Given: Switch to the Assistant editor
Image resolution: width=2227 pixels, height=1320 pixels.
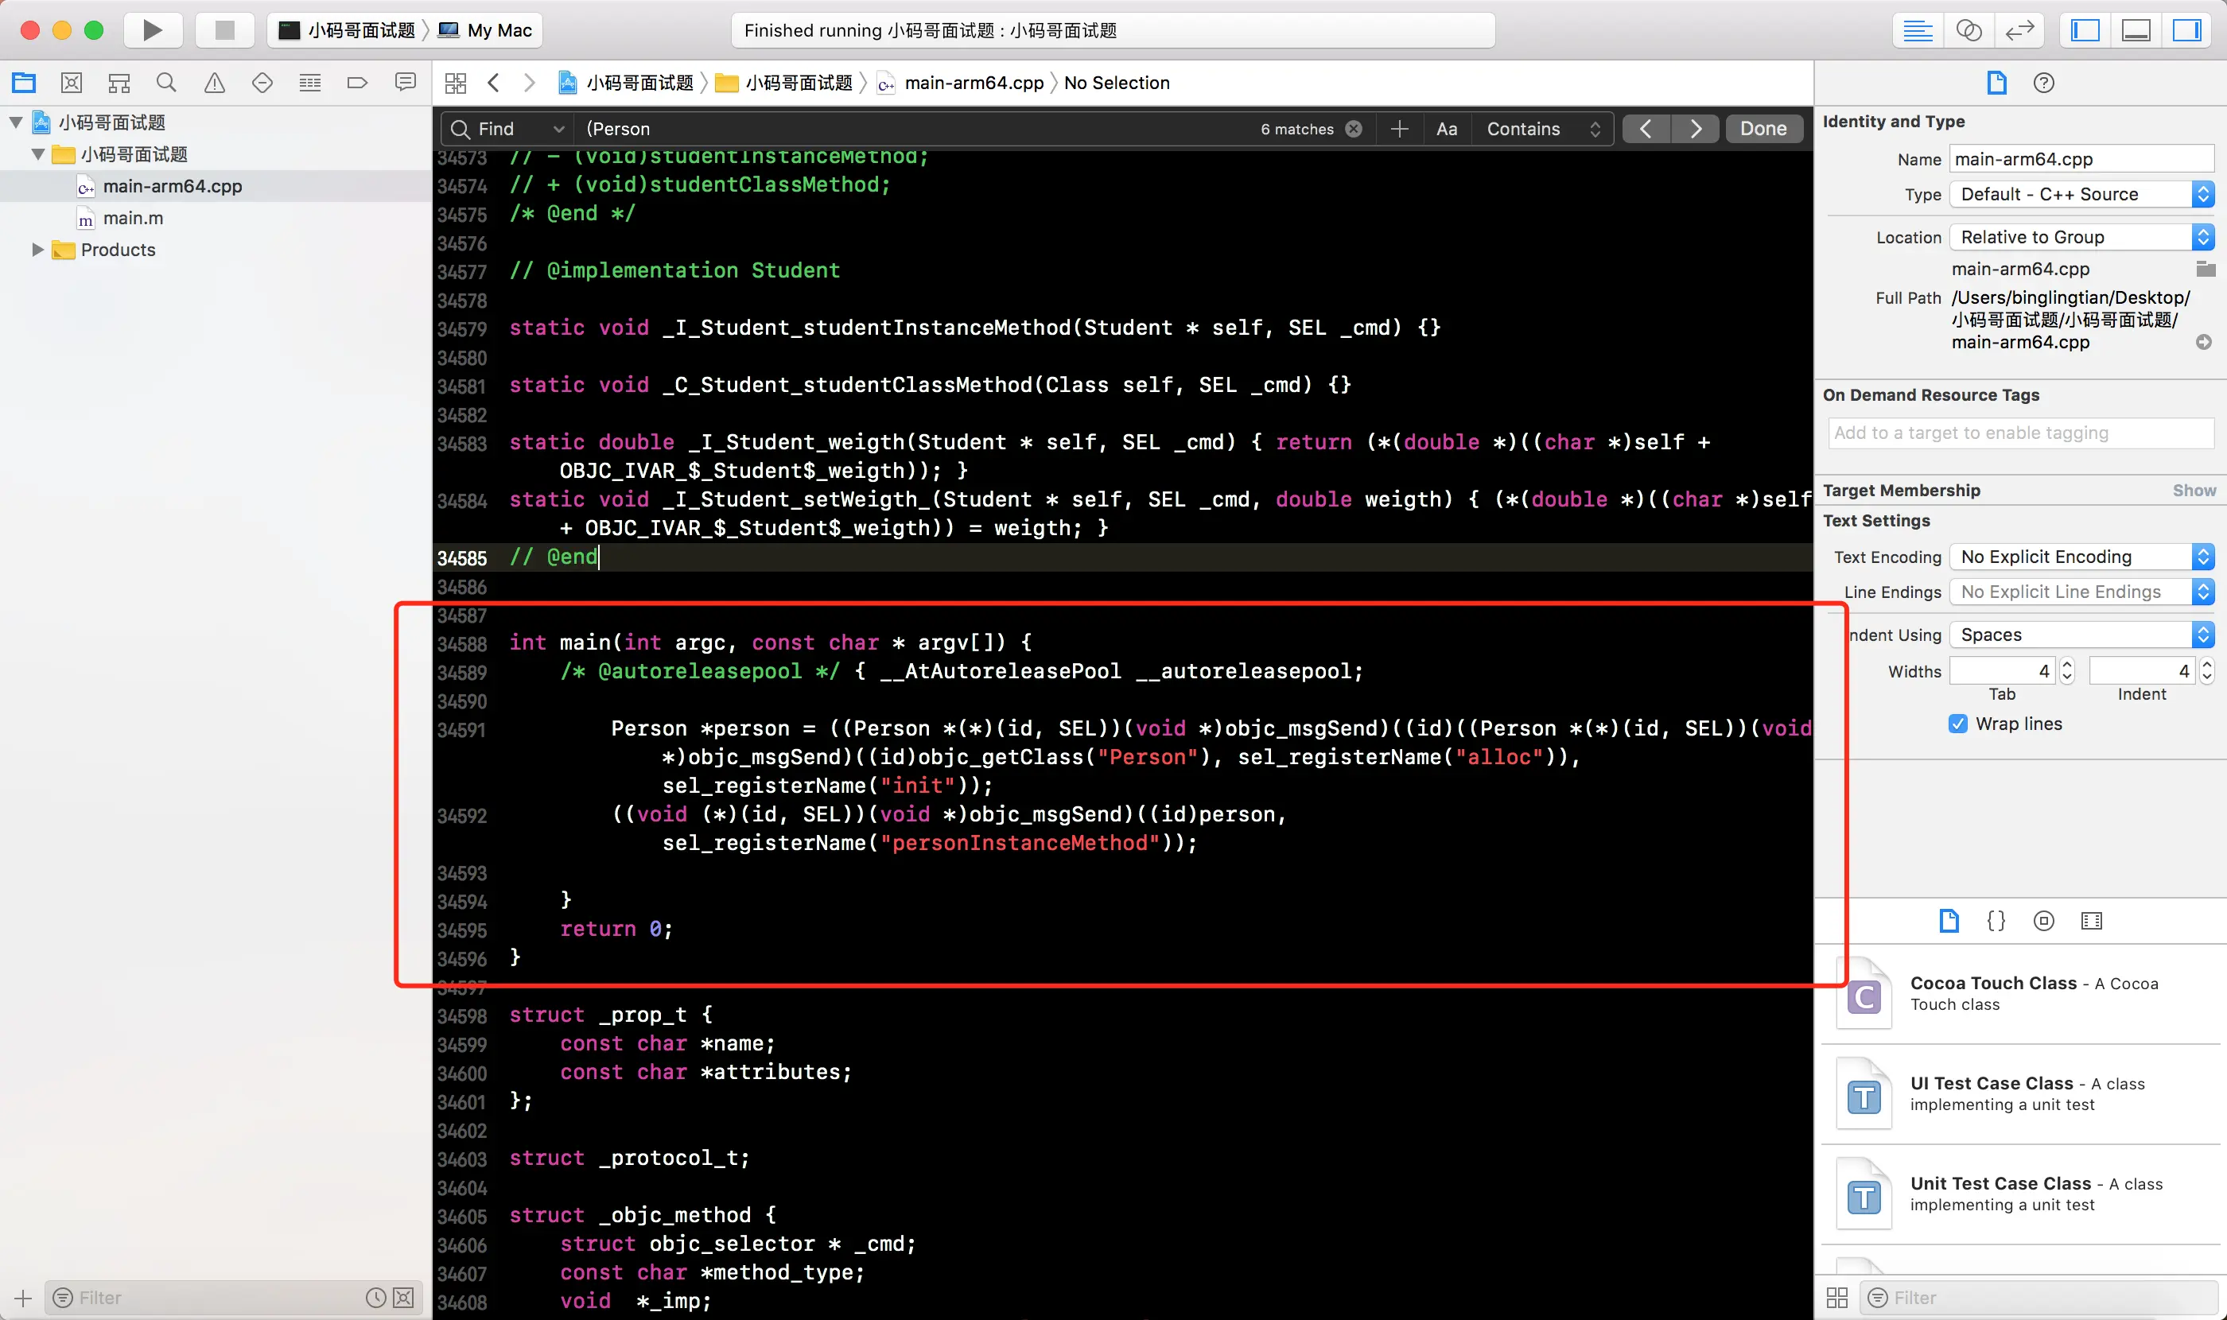Looking at the screenshot, I should [x=1969, y=30].
